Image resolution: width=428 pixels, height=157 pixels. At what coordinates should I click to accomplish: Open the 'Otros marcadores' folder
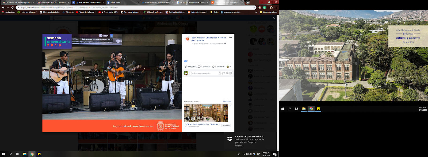(268, 12)
